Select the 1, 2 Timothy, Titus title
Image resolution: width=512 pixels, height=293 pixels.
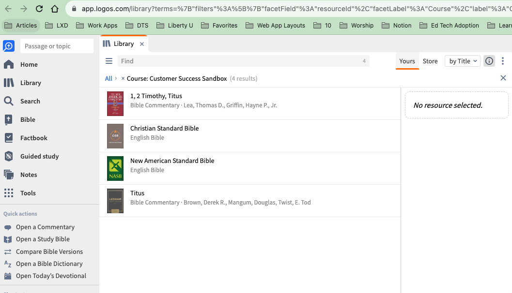click(x=156, y=96)
